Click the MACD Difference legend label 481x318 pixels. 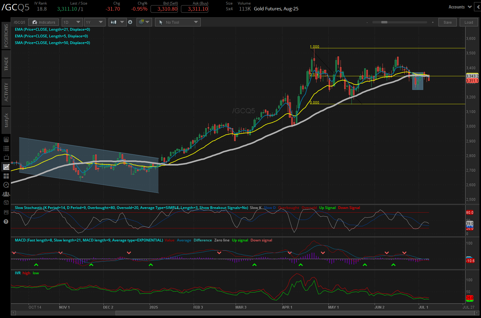pos(203,240)
